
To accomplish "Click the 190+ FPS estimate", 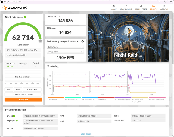I will [65, 57].
